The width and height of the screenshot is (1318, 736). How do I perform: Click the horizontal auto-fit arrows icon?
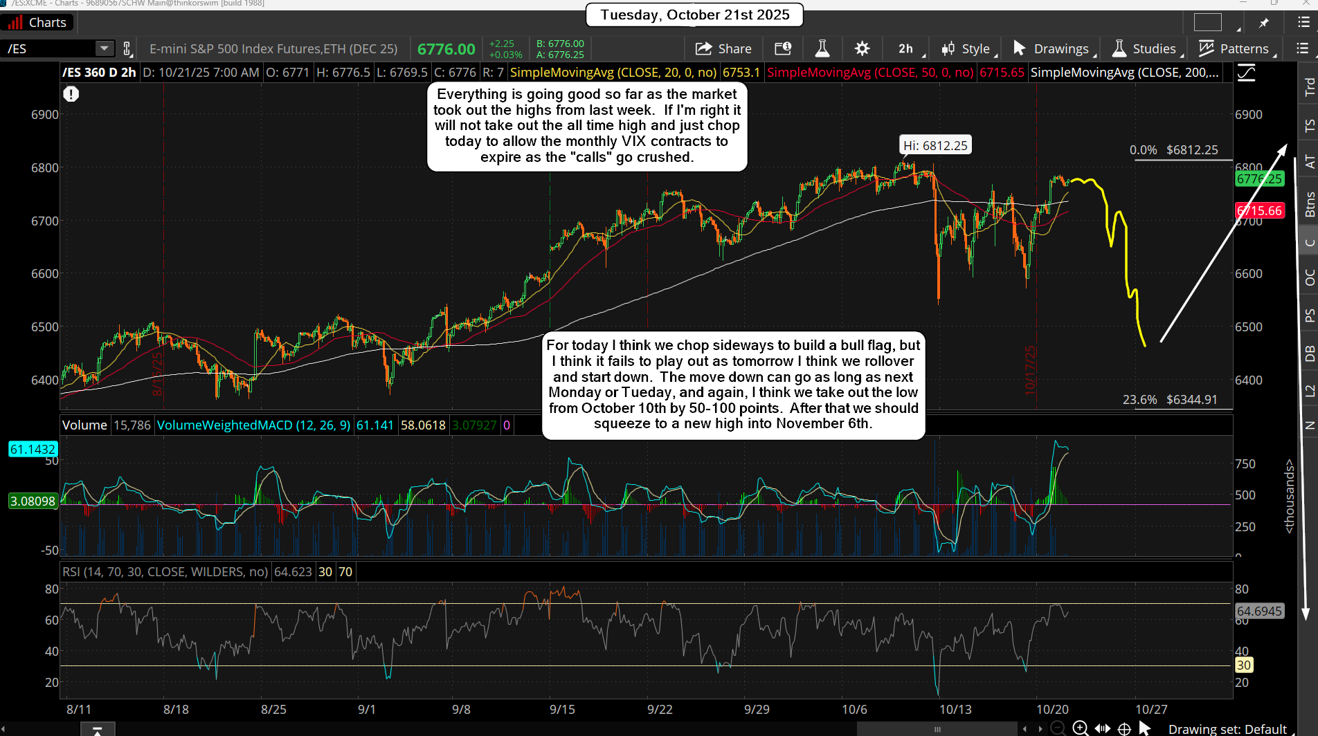tap(1103, 728)
